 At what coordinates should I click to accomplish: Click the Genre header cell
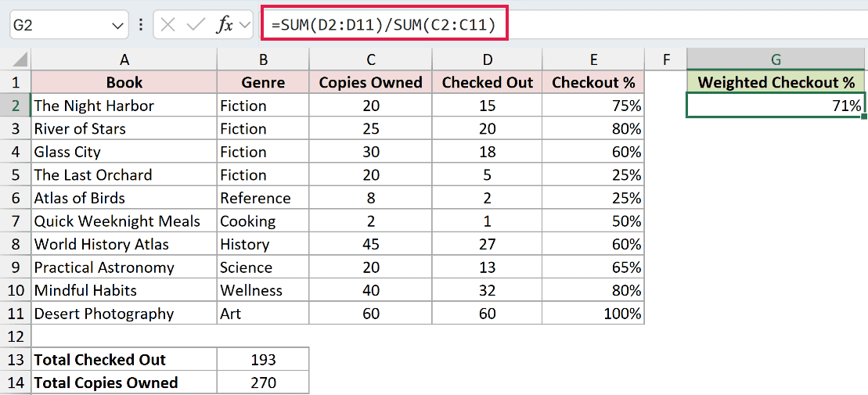click(263, 82)
